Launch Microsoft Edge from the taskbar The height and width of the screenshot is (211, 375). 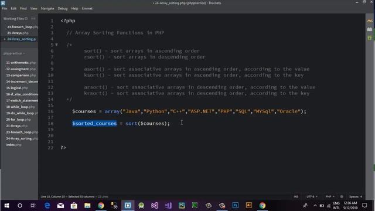(47, 206)
